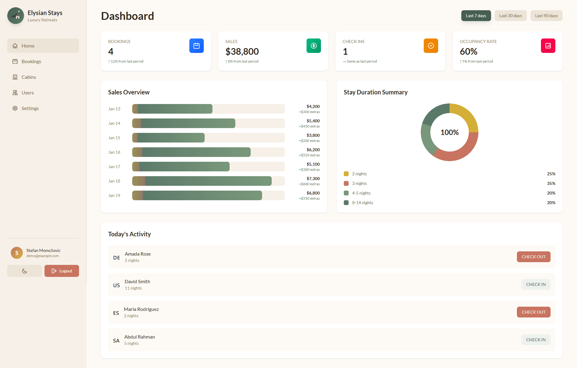Screen dimensions: 577x368
Task: Click the green Sales dollar icon
Action: tap(313, 46)
